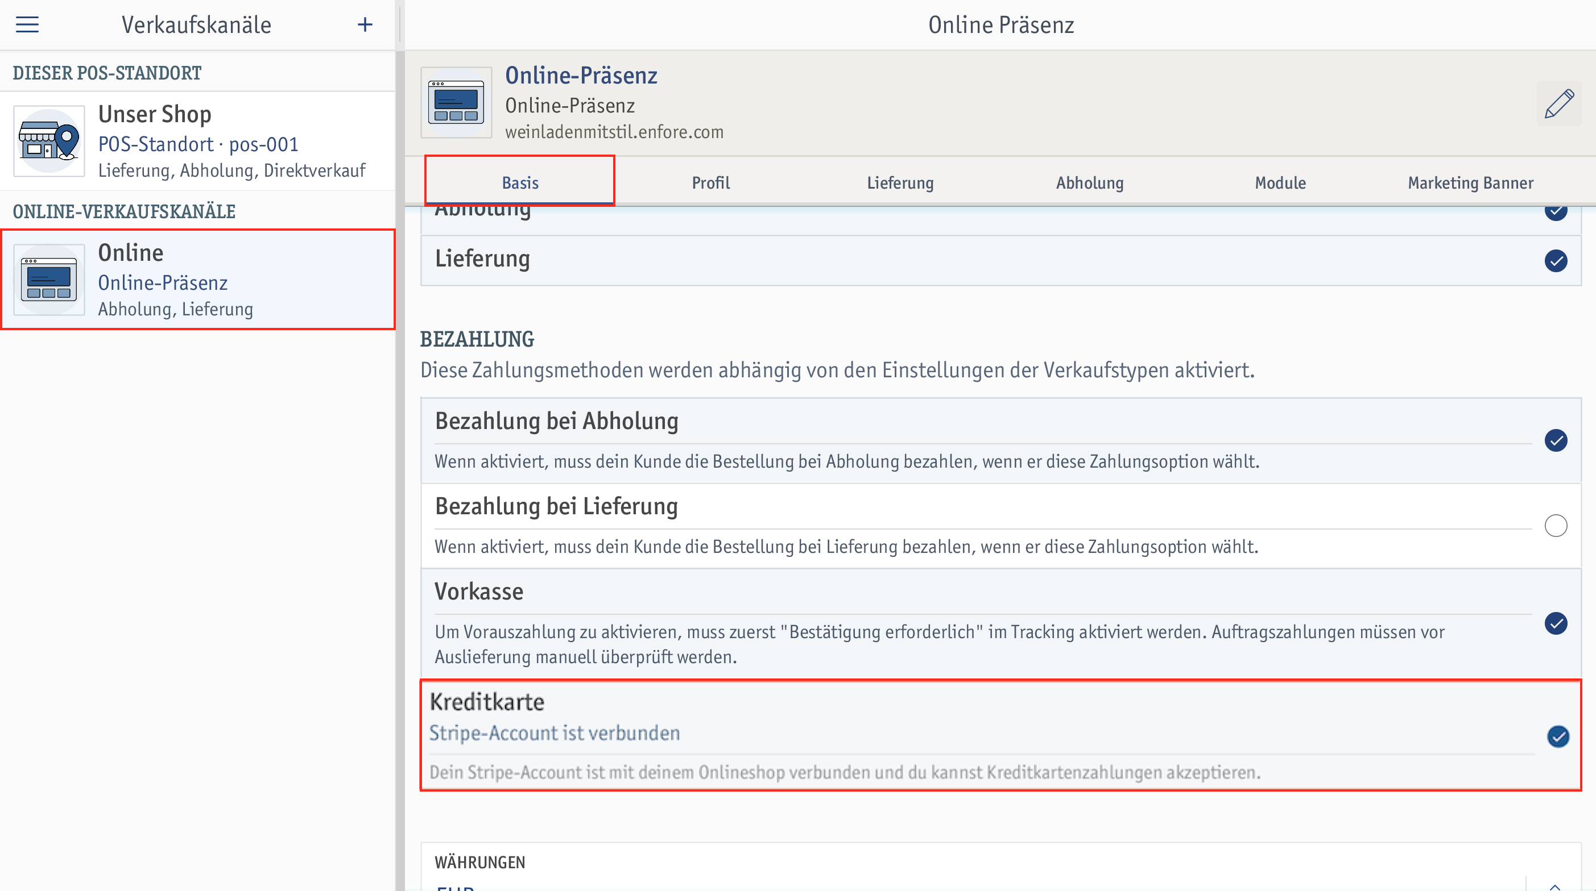Click the Kreditkarte payment row title
Viewport: 1596px width, 891px height.
[487, 702]
